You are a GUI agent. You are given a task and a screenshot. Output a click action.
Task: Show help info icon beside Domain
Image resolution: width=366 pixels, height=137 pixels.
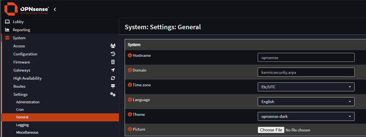coord(130,70)
